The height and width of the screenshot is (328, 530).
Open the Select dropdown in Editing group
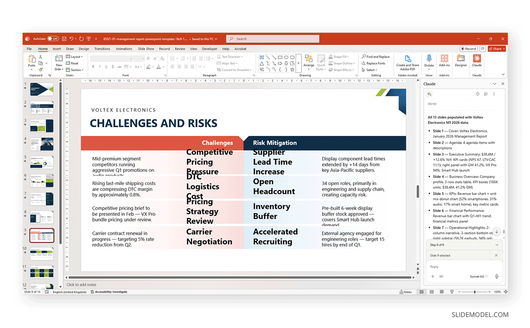(369, 70)
